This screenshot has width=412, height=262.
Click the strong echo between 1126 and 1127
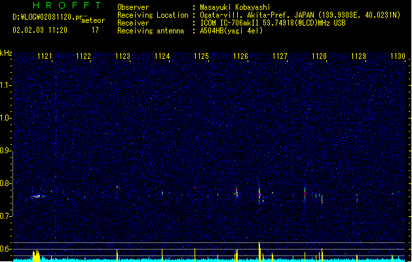259,194
